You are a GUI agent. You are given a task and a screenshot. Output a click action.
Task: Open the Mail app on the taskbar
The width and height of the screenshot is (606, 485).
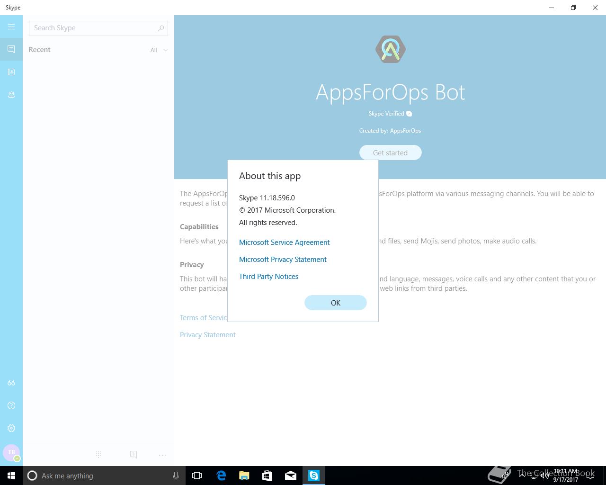click(x=291, y=476)
